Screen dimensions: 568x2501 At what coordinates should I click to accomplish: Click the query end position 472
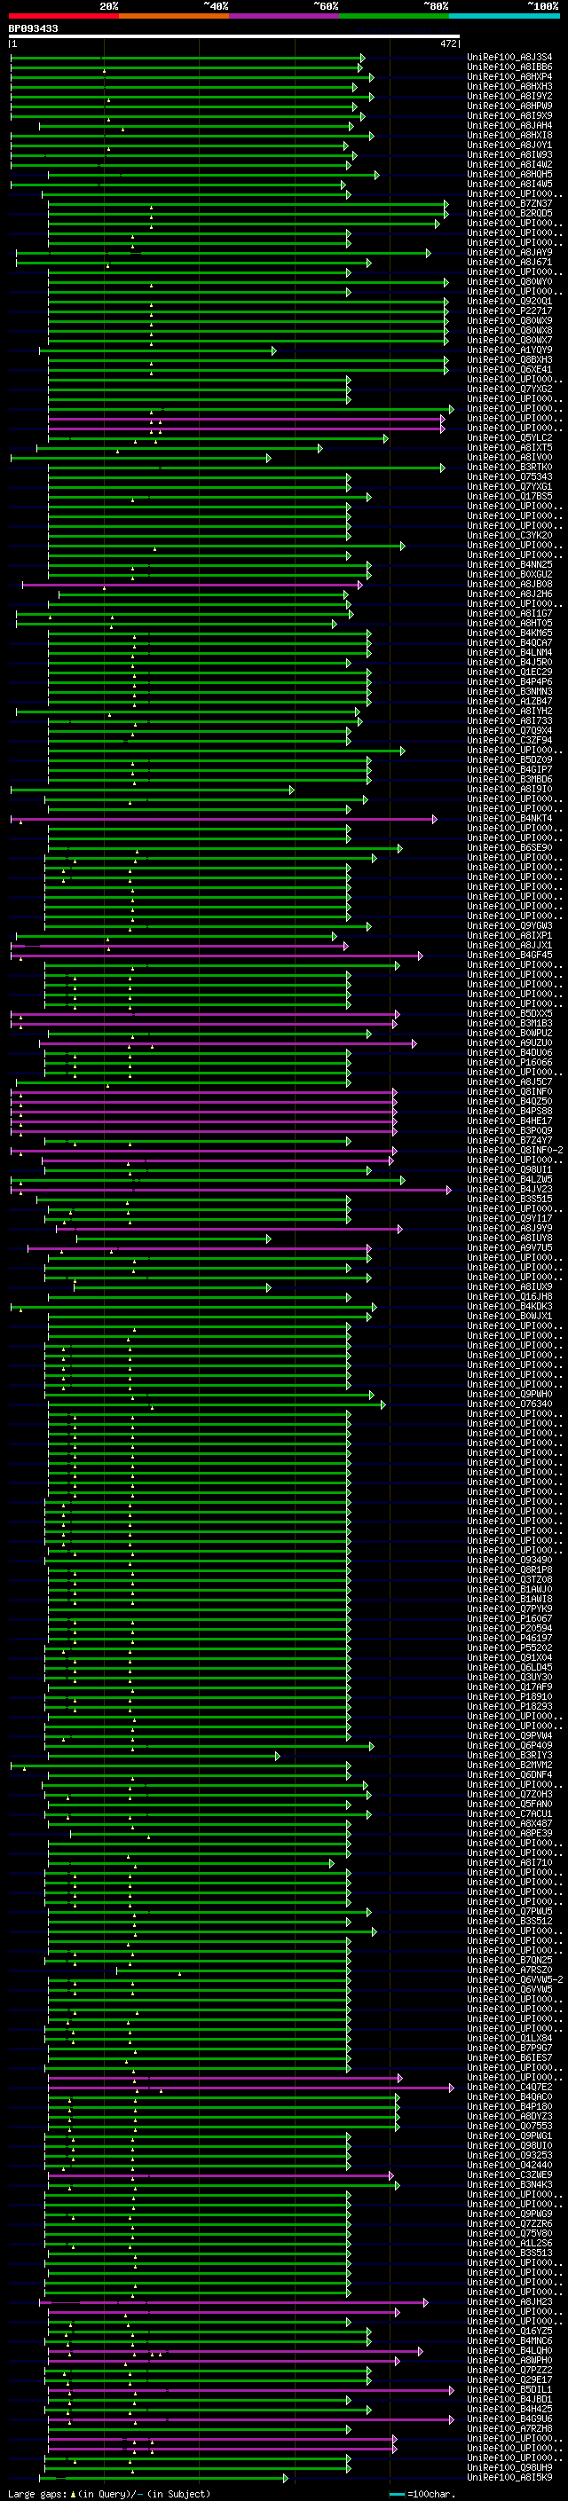tap(447, 43)
